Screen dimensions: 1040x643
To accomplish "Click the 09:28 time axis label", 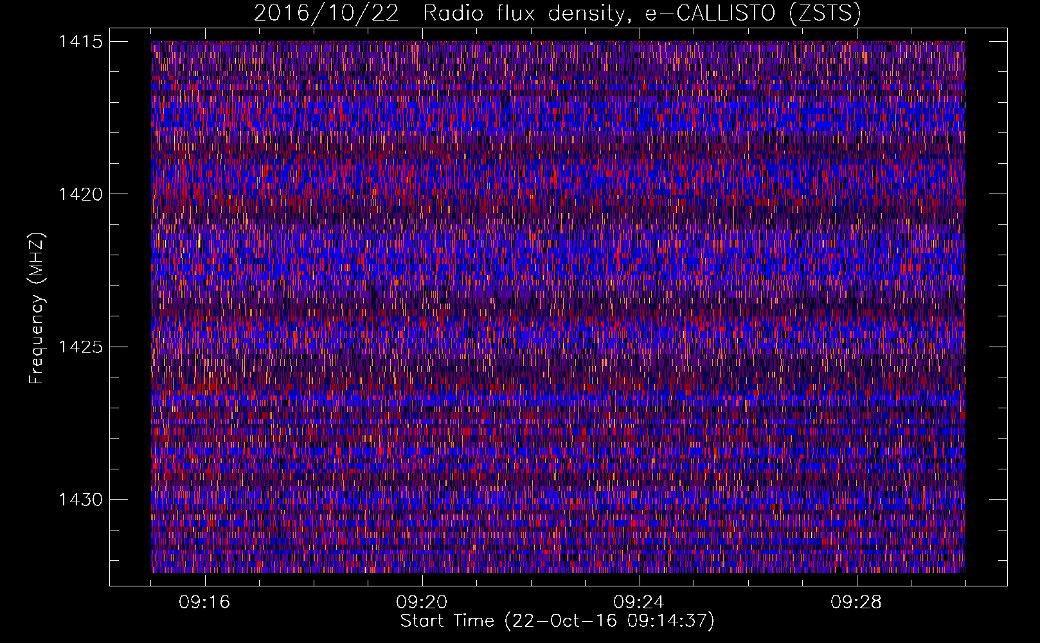I will coord(856,602).
